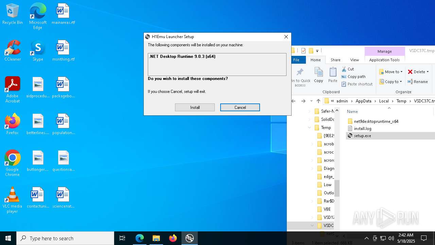Go up one folder level in Explorer

pyautogui.click(x=318, y=101)
